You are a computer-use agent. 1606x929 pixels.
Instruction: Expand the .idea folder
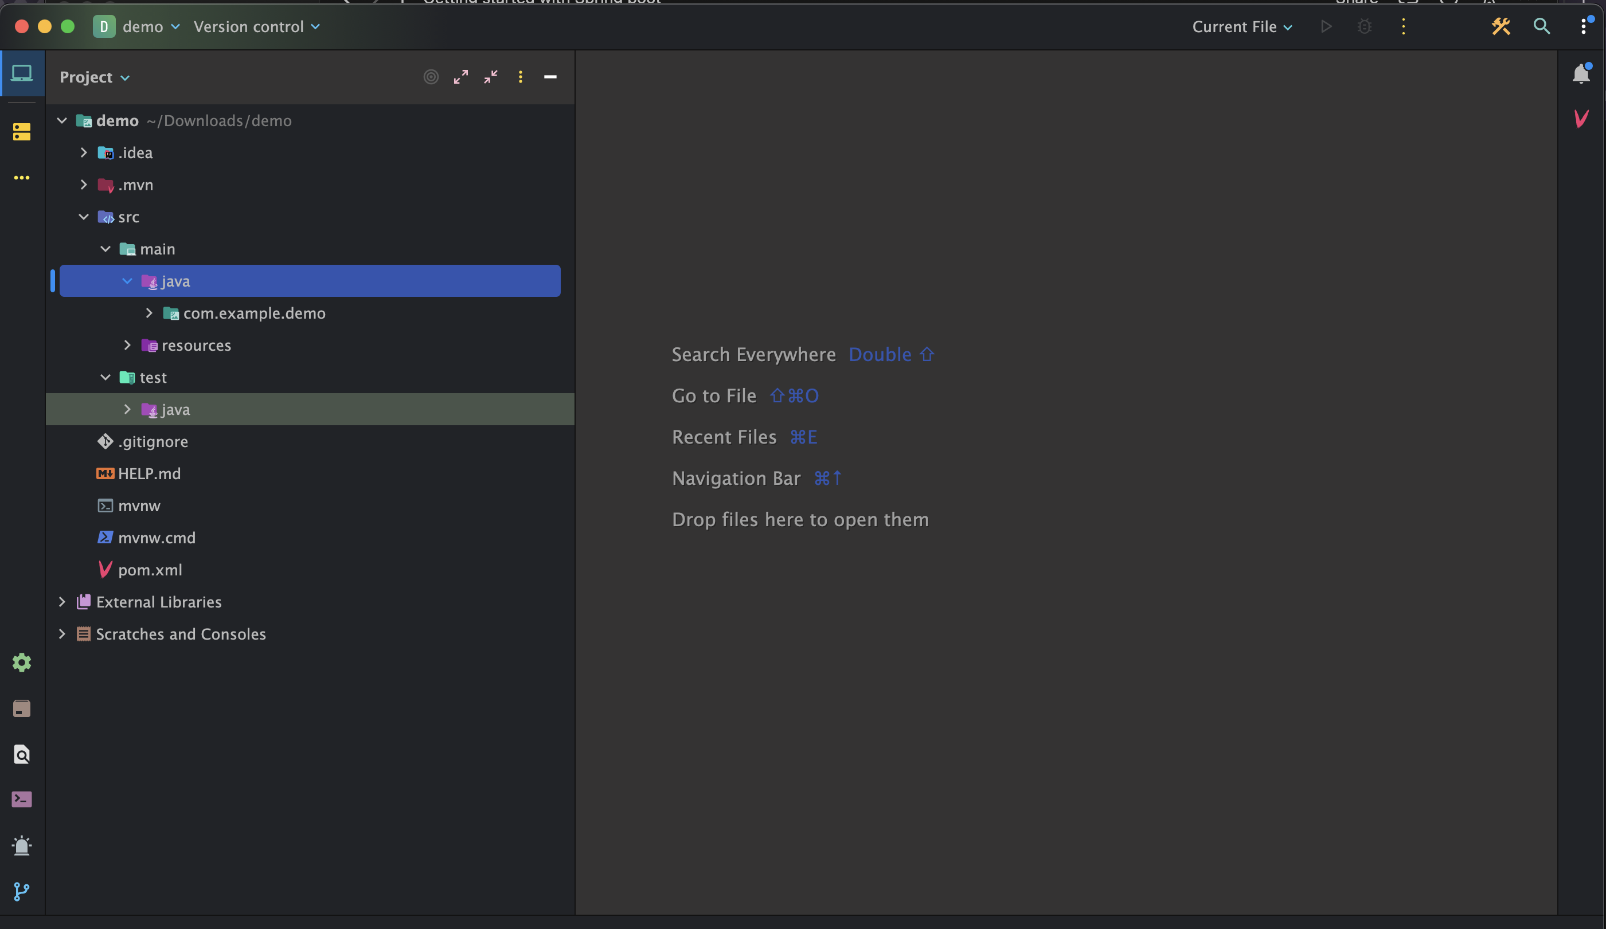point(84,152)
